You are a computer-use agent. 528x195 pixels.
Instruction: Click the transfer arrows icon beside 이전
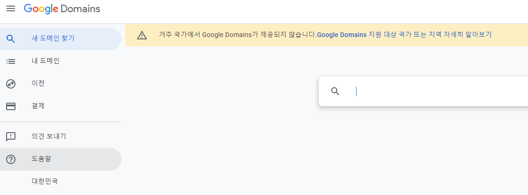pos(11,84)
